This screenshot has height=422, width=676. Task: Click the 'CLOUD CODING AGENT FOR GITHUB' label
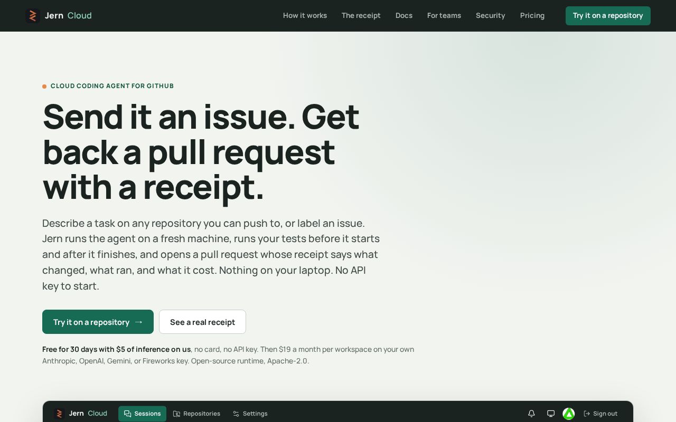coord(112,86)
